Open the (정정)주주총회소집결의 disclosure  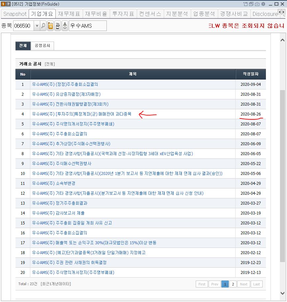65,84
